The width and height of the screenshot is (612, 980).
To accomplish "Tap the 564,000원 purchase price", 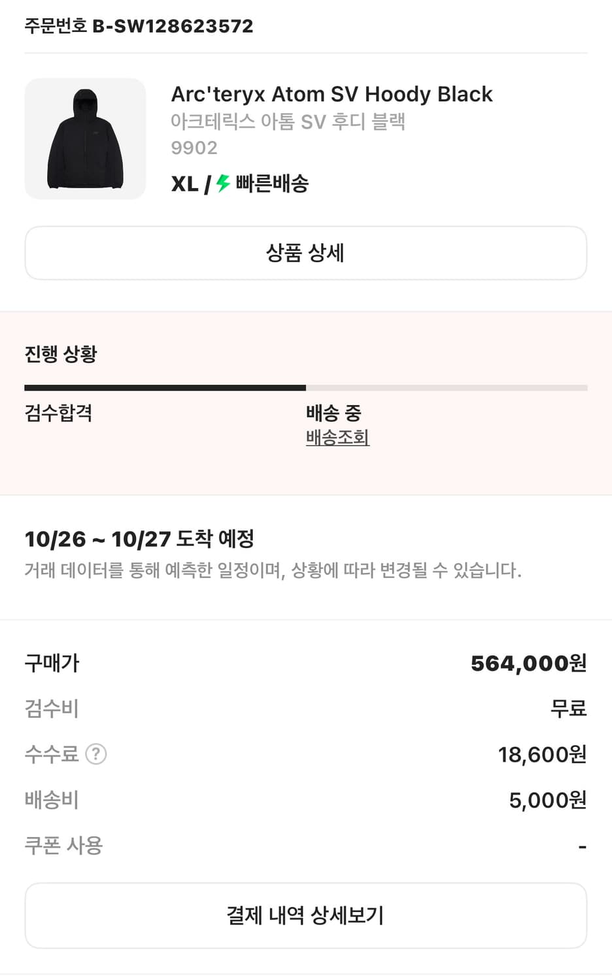I will pos(528,663).
